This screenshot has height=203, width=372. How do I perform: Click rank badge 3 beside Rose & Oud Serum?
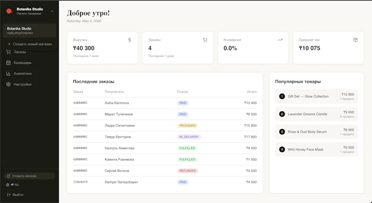pos(282,132)
